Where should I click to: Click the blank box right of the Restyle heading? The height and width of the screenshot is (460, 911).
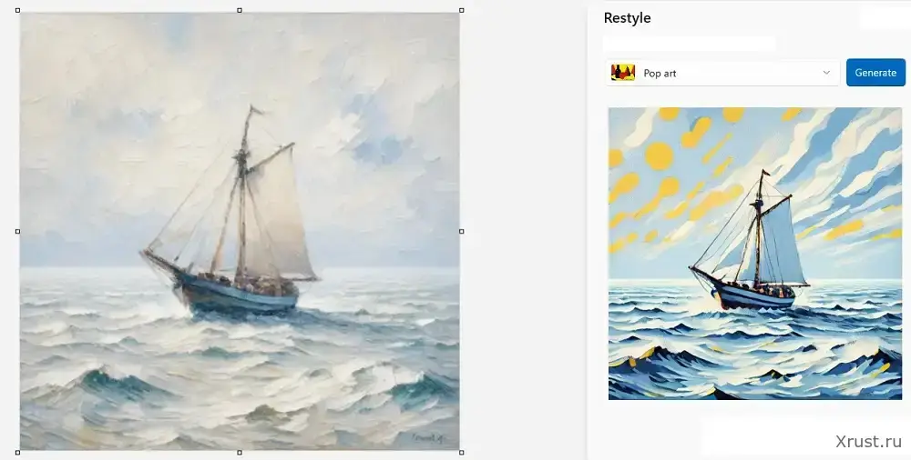pyautogui.click(x=883, y=17)
